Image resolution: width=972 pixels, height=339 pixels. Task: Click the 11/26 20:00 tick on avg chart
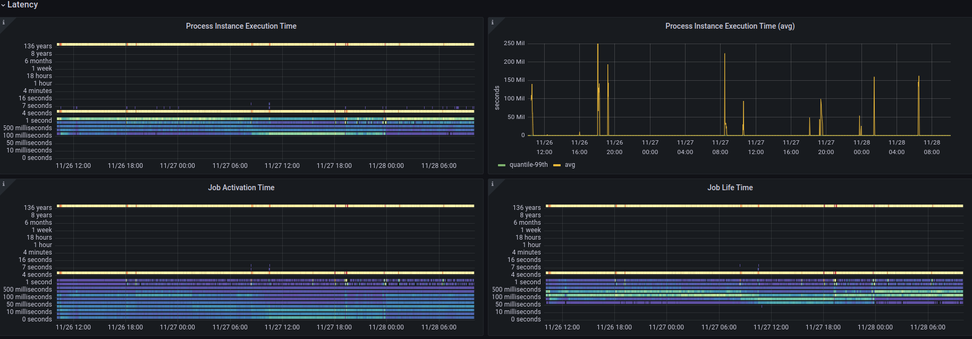614,147
